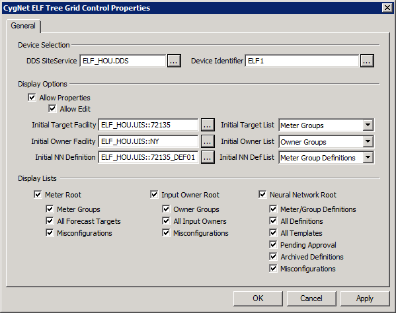This screenshot has width=396, height=313.
Task: Browse for Device Identifier with ellipsis button
Action: [x=367, y=61]
